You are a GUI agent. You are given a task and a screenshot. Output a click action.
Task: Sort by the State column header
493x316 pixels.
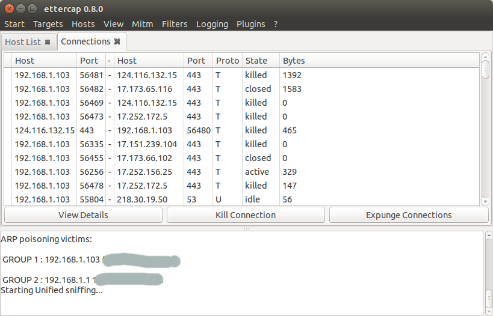pyautogui.click(x=261, y=61)
